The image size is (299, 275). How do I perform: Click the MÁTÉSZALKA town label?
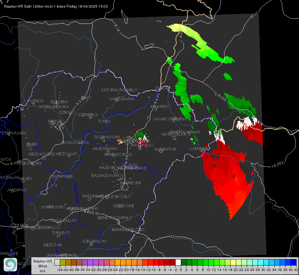[174, 134]
